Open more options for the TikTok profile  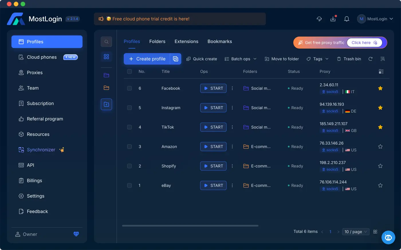(232, 127)
